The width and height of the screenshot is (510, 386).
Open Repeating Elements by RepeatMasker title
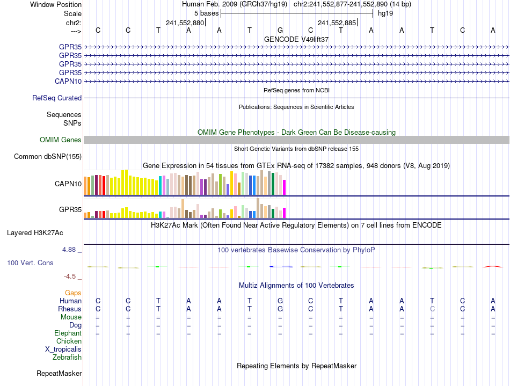pyautogui.click(x=296, y=366)
